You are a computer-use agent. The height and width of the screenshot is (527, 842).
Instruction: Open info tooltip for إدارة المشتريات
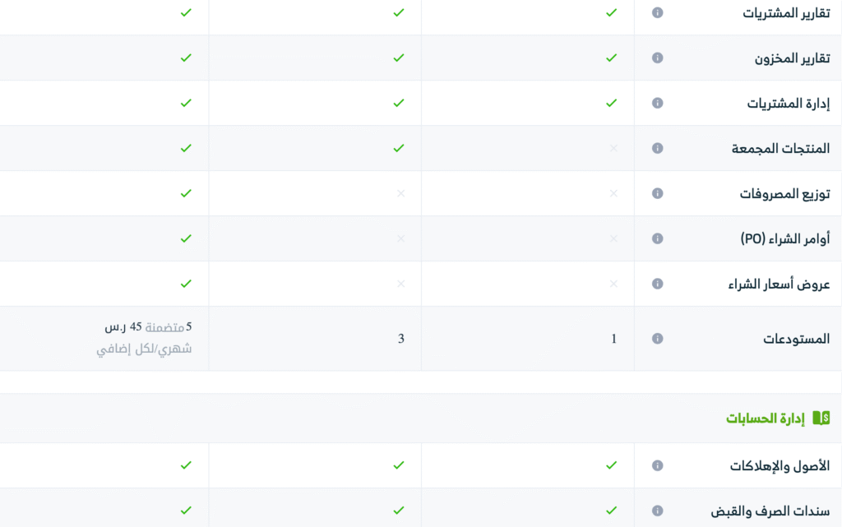(x=657, y=104)
